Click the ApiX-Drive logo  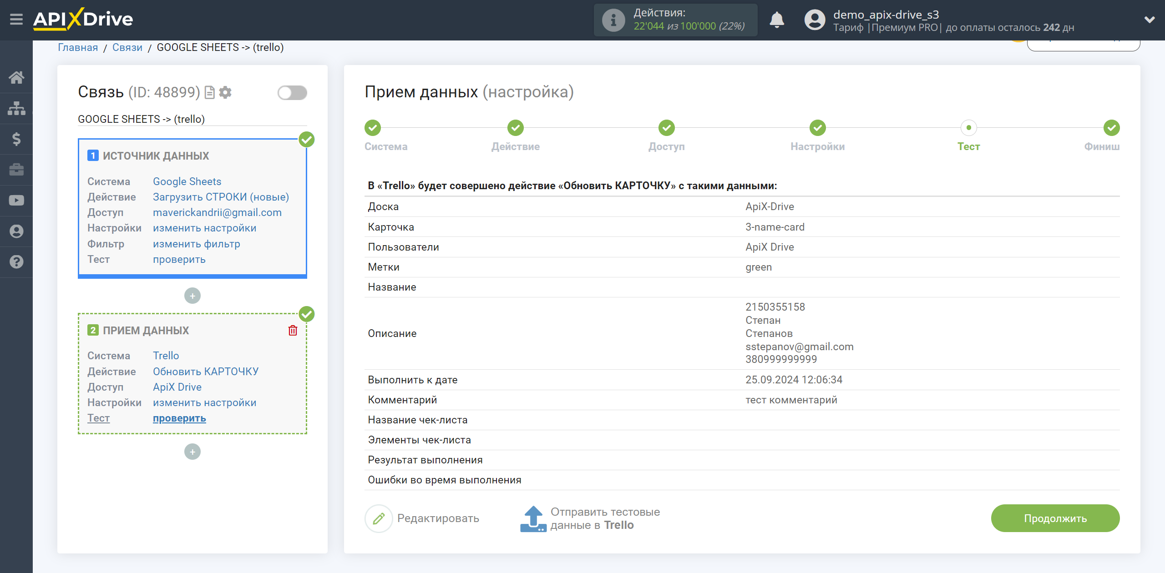(83, 19)
